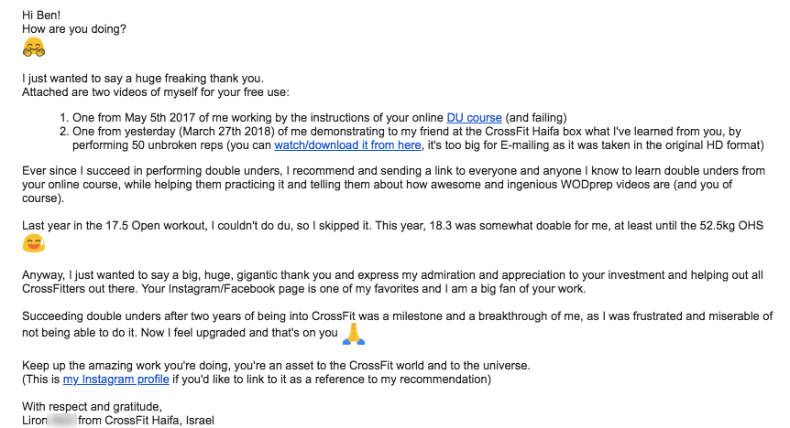Follow the watch/download it from here link

click(347, 145)
